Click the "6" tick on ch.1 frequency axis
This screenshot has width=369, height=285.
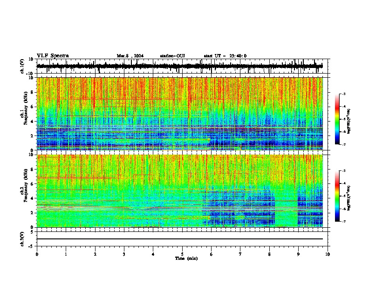click(32, 107)
